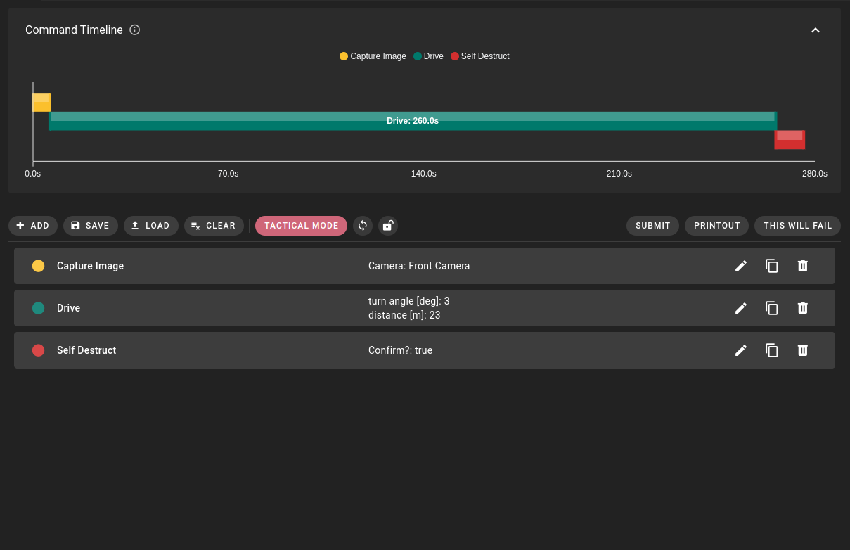The width and height of the screenshot is (850, 550).
Task: Click the 0.0s axis label
Action: click(33, 174)
